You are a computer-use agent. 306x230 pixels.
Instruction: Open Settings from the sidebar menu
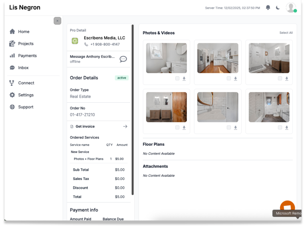point(26,95)
